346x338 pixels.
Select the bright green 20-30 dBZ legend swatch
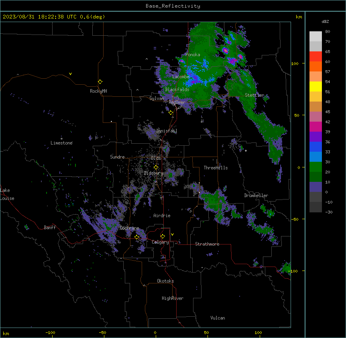(315, 167)
